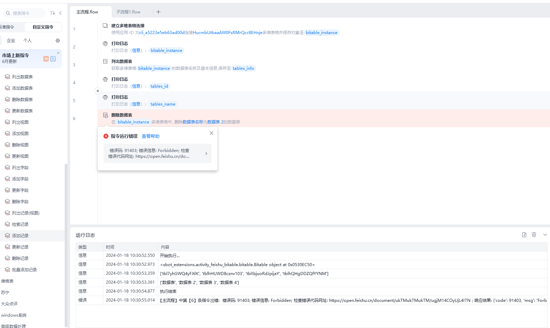Collapse the left command sidebar arrow

61,13
